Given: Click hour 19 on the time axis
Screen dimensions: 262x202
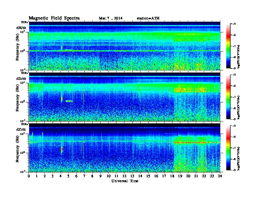Looking at the screenshot, I should click(x=180, y=176).
